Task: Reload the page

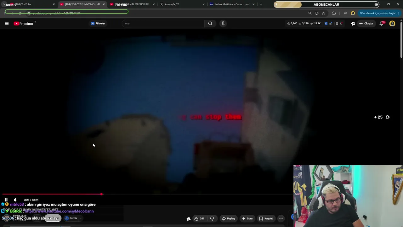Action: 20,13
